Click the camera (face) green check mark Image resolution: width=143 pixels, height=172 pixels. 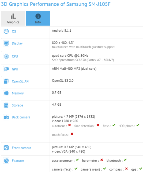[76, 169]
